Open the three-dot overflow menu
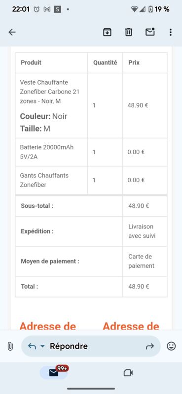182x394 pixels. (x=171, y=32)
